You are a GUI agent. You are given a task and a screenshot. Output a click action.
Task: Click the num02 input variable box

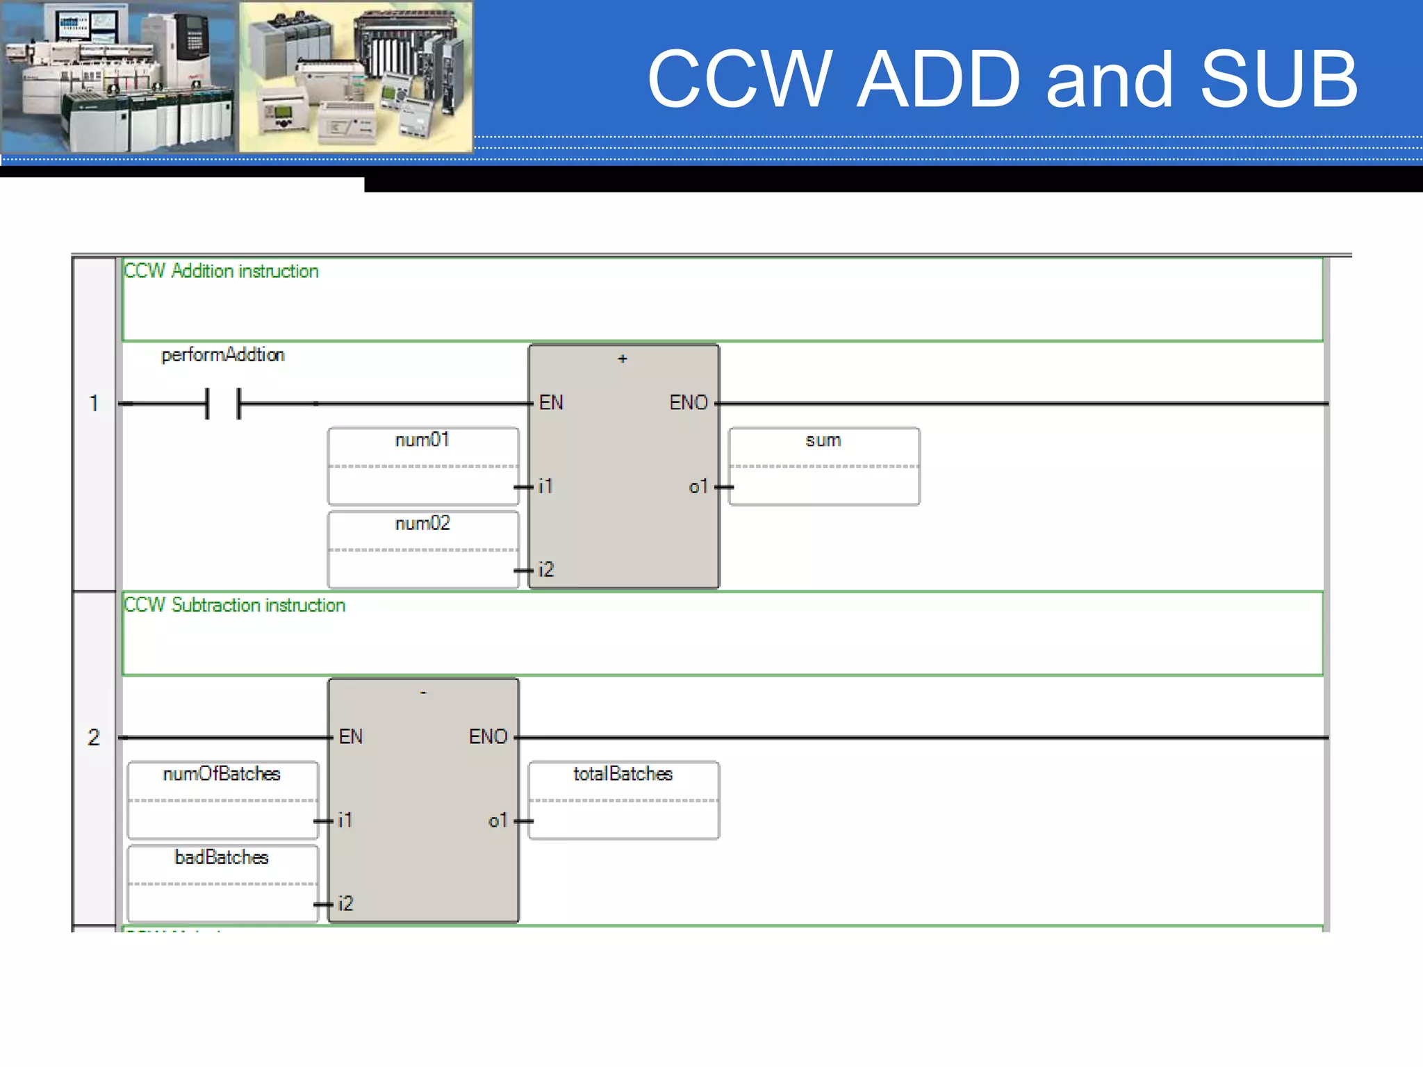[x=422, y=549]
